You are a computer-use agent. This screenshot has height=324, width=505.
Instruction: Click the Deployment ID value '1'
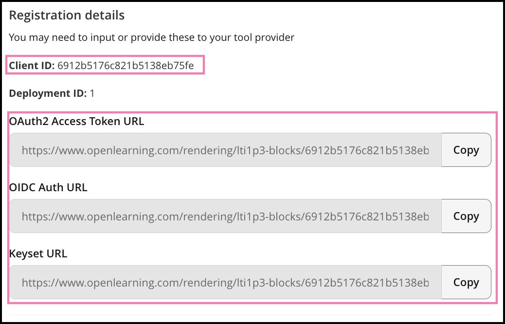(92, 93)
